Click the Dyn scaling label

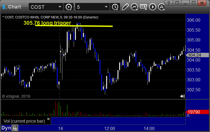[6, 128]
